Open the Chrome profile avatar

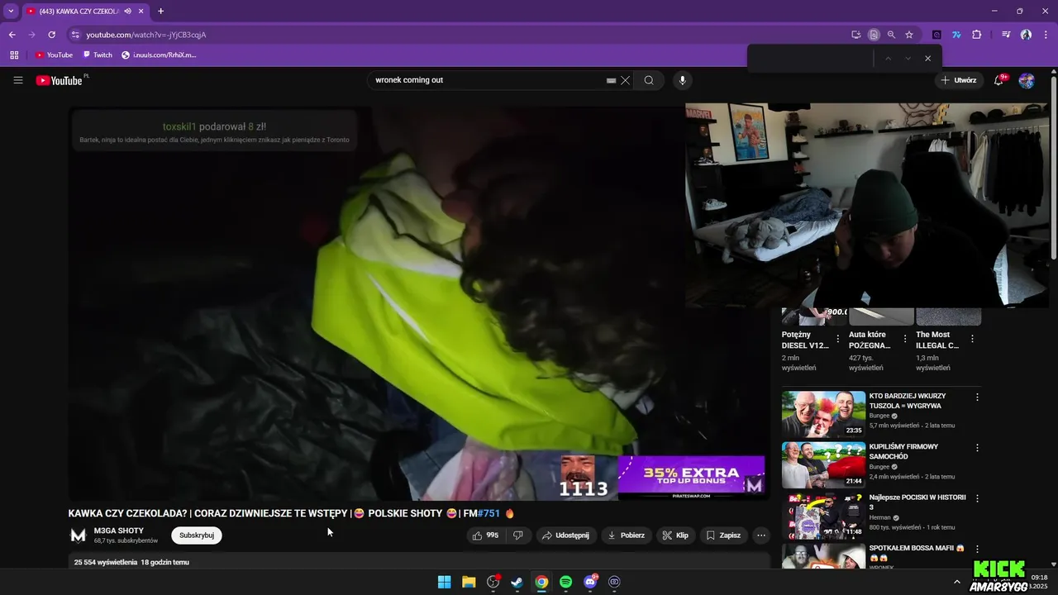click(x=1026, y=35)
